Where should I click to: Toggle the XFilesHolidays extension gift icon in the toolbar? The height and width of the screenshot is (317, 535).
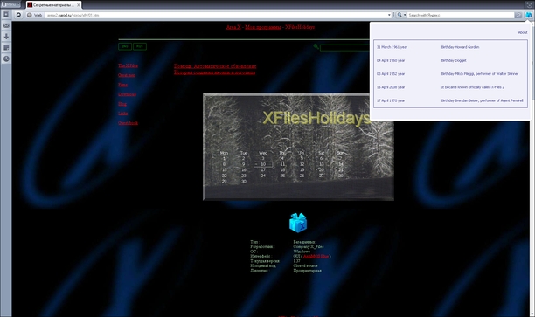(x=528, y=15)
